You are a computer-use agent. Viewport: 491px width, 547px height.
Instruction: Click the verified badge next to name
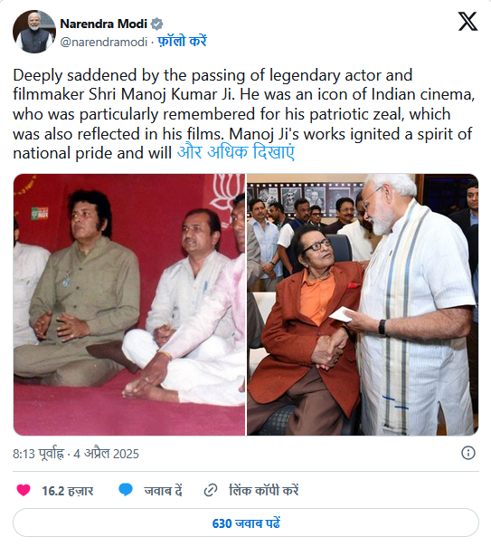coord(156,24)
